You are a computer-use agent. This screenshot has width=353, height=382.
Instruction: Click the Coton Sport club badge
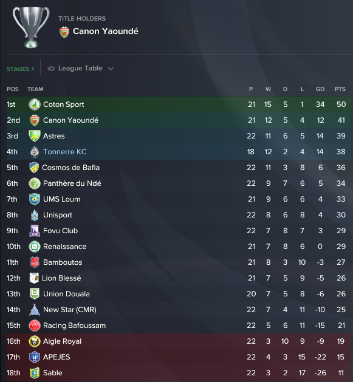(x=35, y=104)
